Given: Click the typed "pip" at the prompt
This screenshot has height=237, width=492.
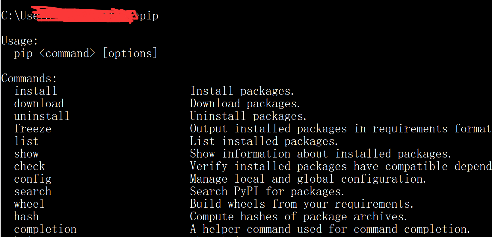Looking at the screenshot, I should pos(149,16).
